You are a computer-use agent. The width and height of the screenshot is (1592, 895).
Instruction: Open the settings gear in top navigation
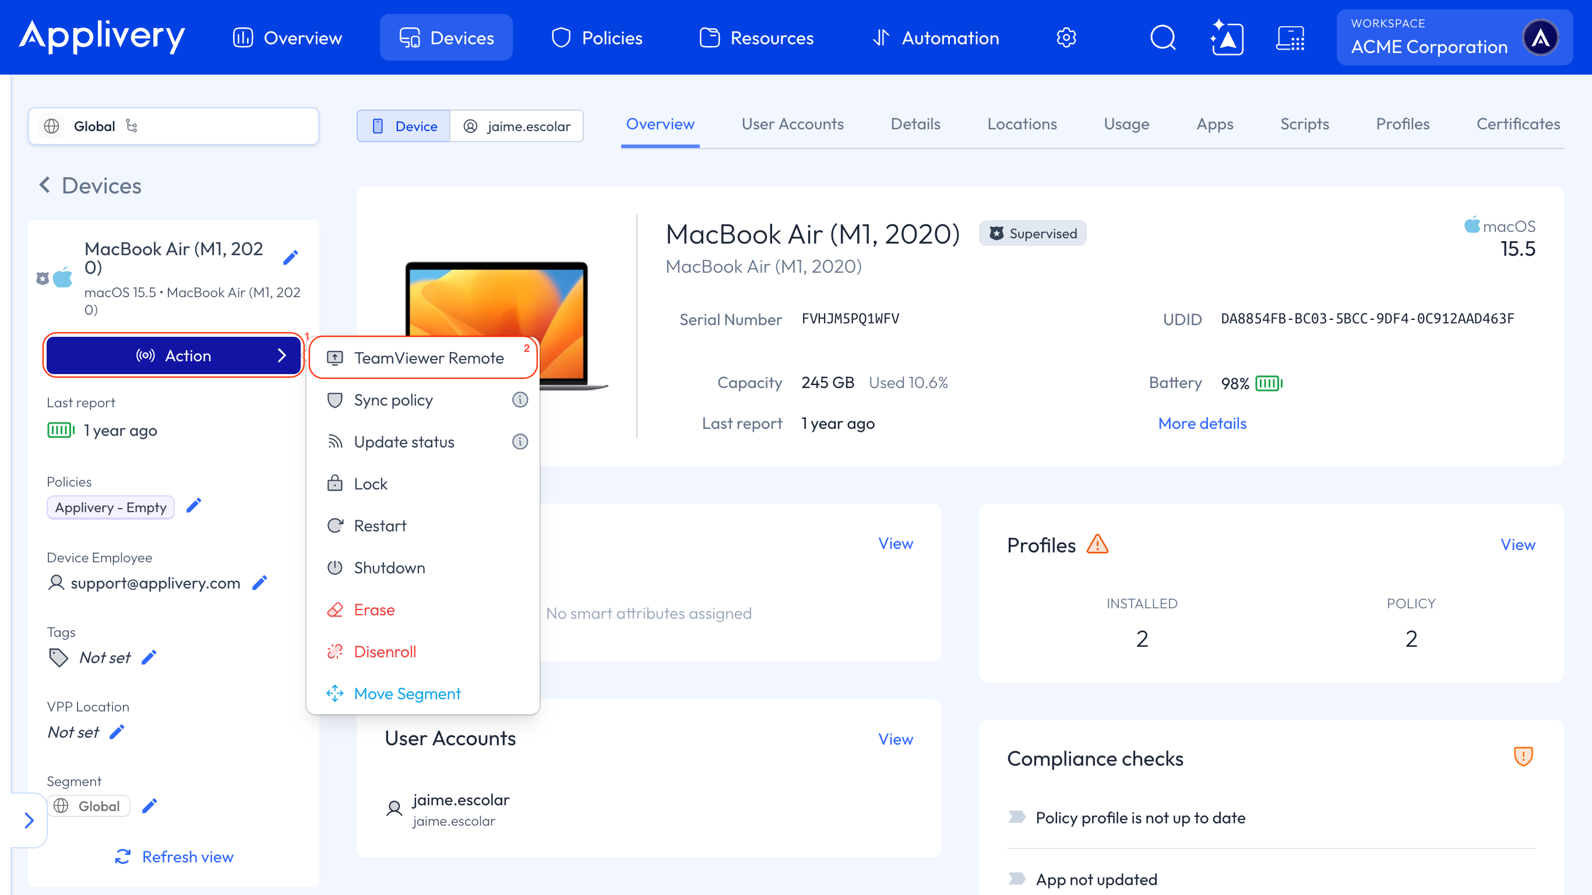point(1066,38)
